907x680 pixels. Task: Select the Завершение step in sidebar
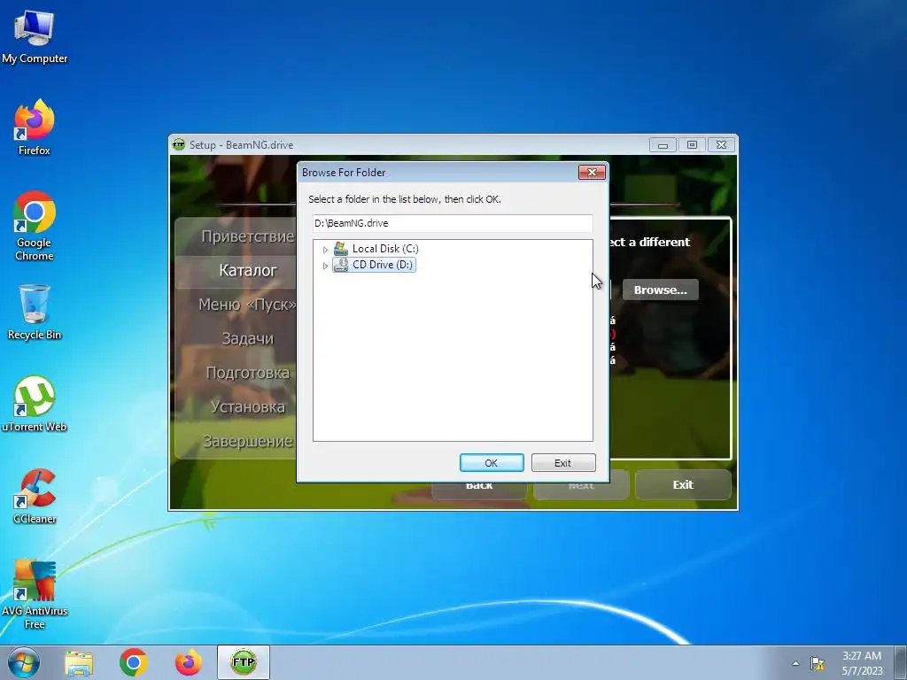pos(248,441)
